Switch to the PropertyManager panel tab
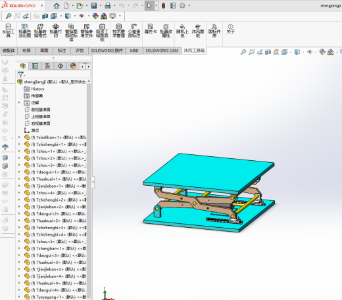342x300 pixels. pyautogui.click(x=35, y=66)
